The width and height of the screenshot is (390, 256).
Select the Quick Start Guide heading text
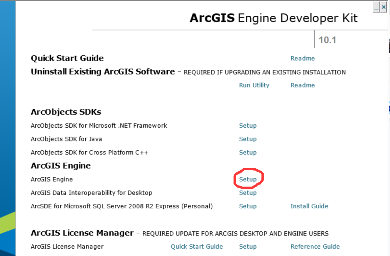[67, 58]
